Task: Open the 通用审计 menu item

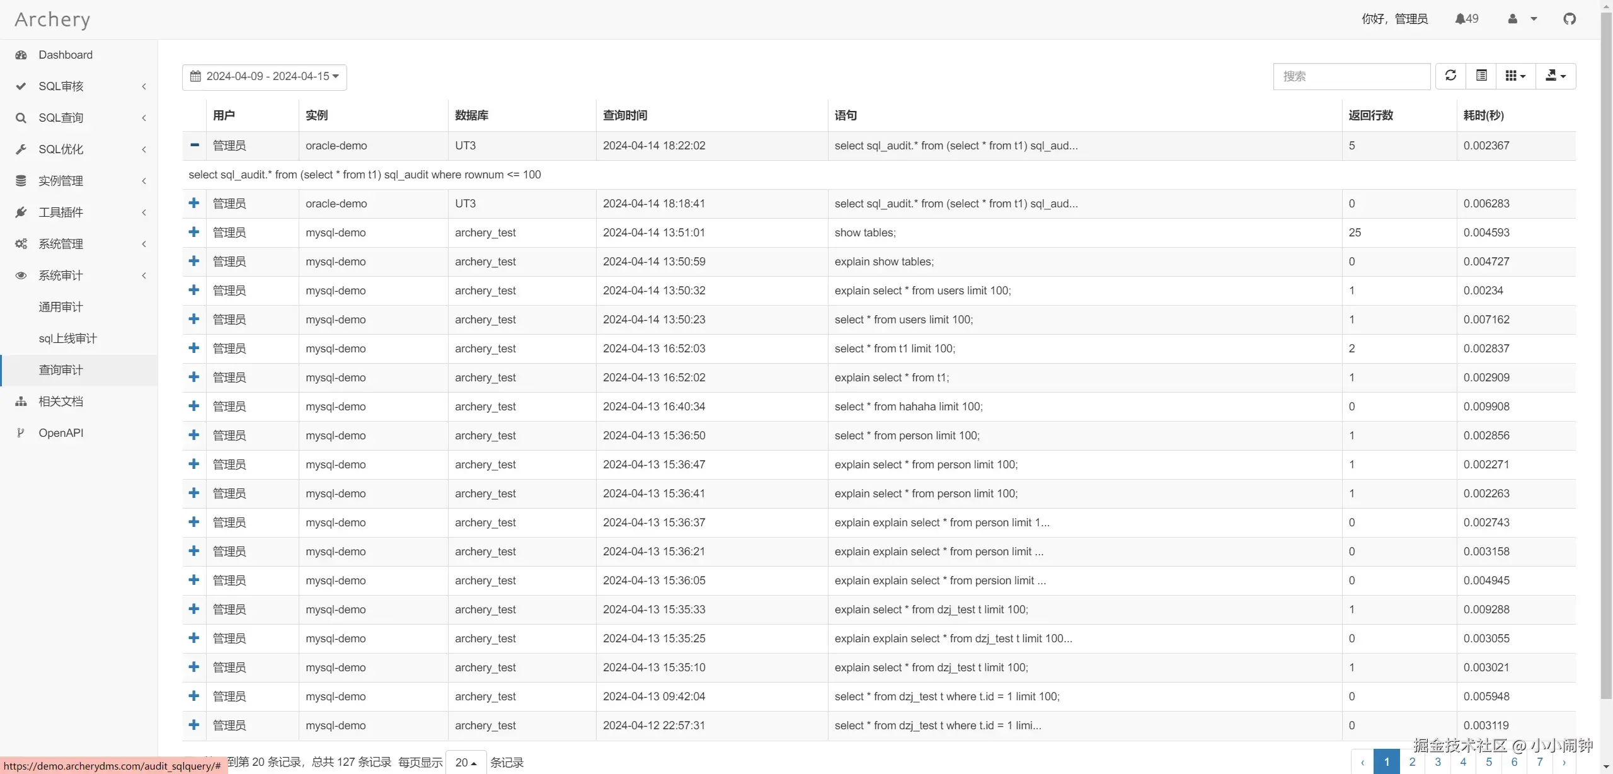Action: click(x=60, y=307)
